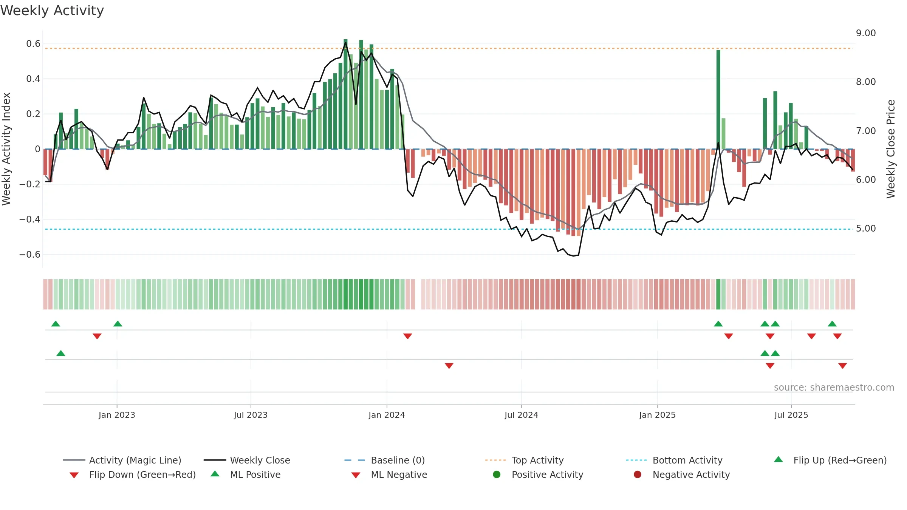Click the Top Activity legend entry
This screenshot has width=907, height=510.
(524, 460)
